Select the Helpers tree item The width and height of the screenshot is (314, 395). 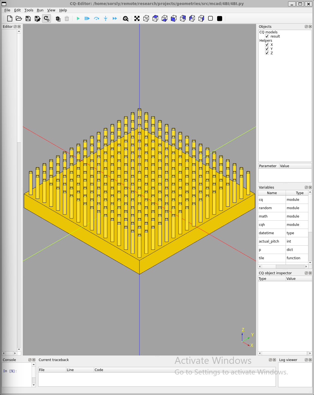(266, 41)
